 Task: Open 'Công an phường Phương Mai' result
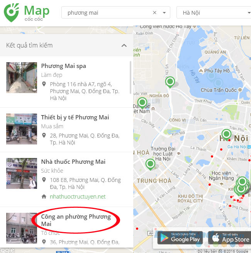tap(76, 220)
